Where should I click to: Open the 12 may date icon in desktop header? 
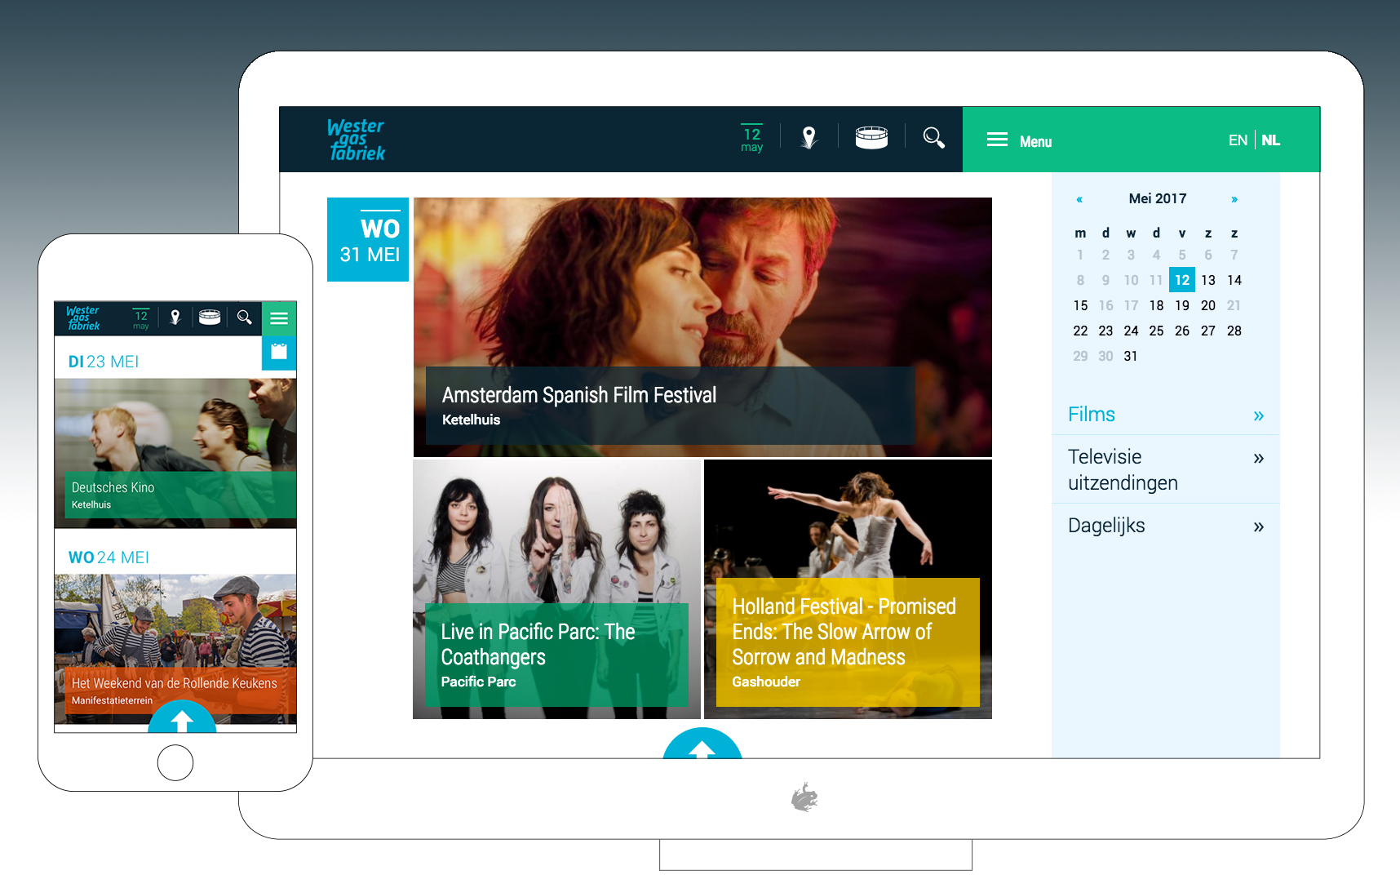[x=751, y=138]
